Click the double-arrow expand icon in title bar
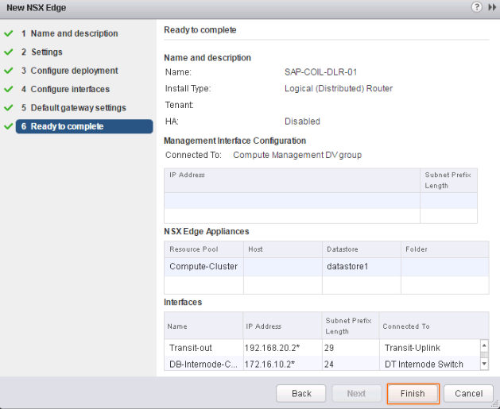500x409 pixels. (492, 7)
